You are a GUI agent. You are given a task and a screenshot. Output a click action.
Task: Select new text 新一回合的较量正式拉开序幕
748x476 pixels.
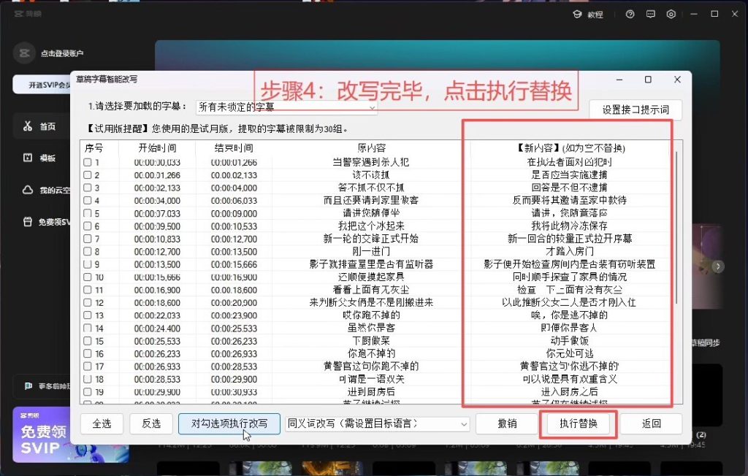point(569,239)
